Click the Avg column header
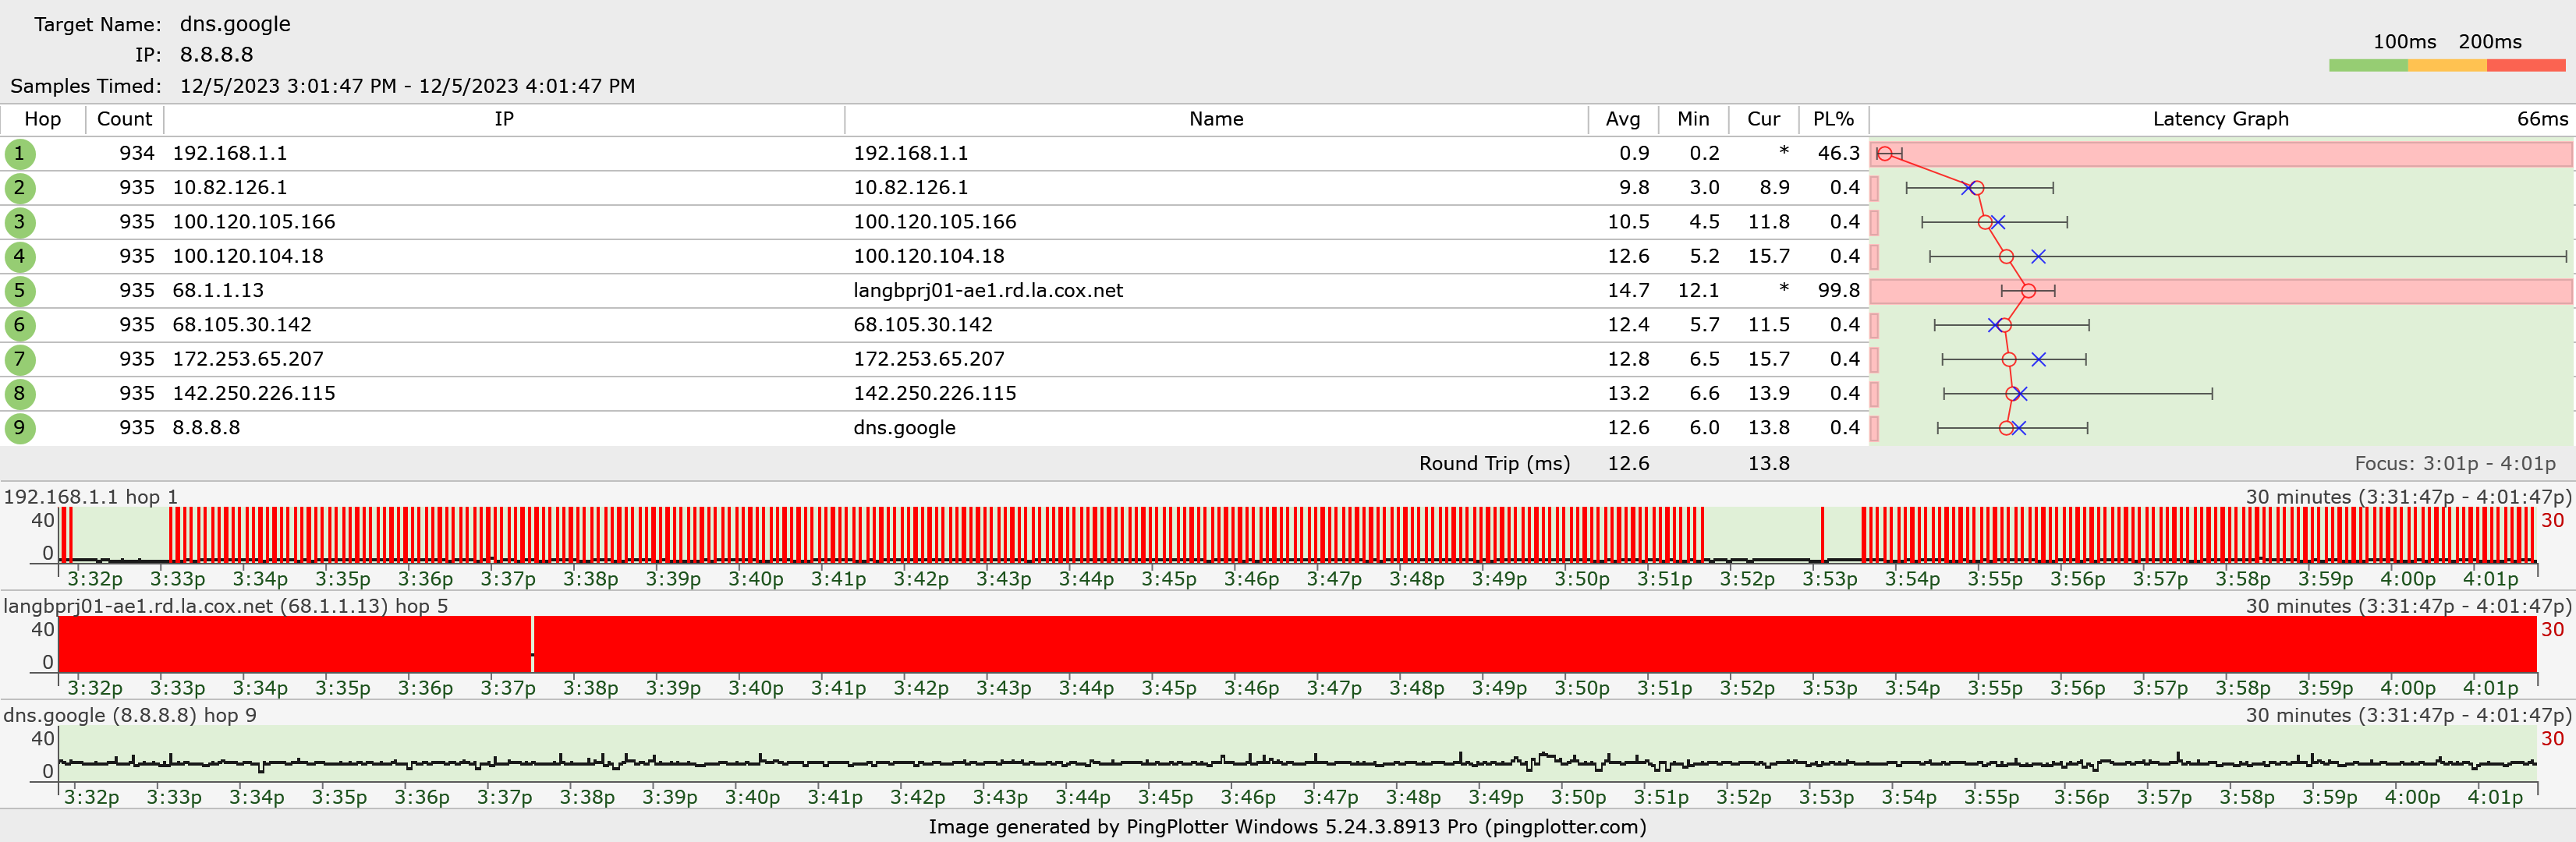The image size is (2576, 842). 1622,119
